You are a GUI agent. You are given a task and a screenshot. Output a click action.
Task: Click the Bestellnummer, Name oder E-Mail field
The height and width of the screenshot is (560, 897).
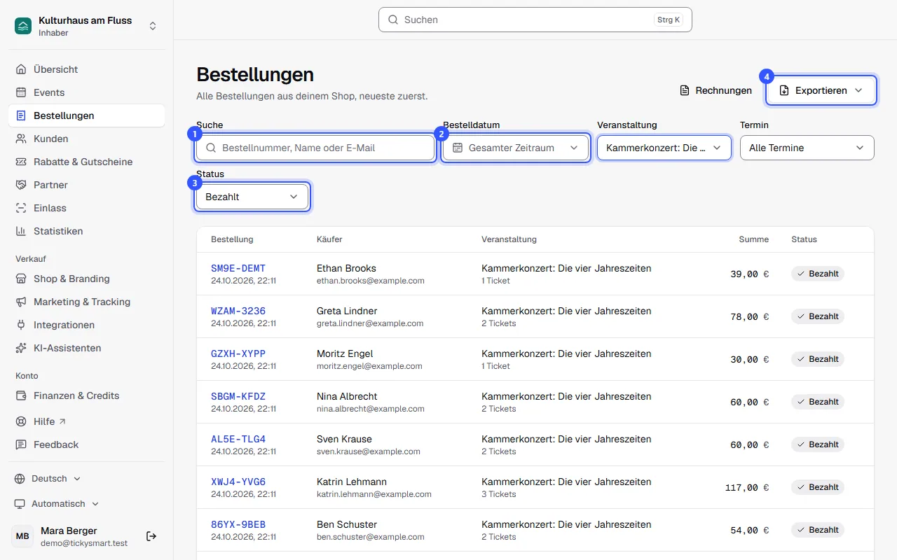[315, 148]
